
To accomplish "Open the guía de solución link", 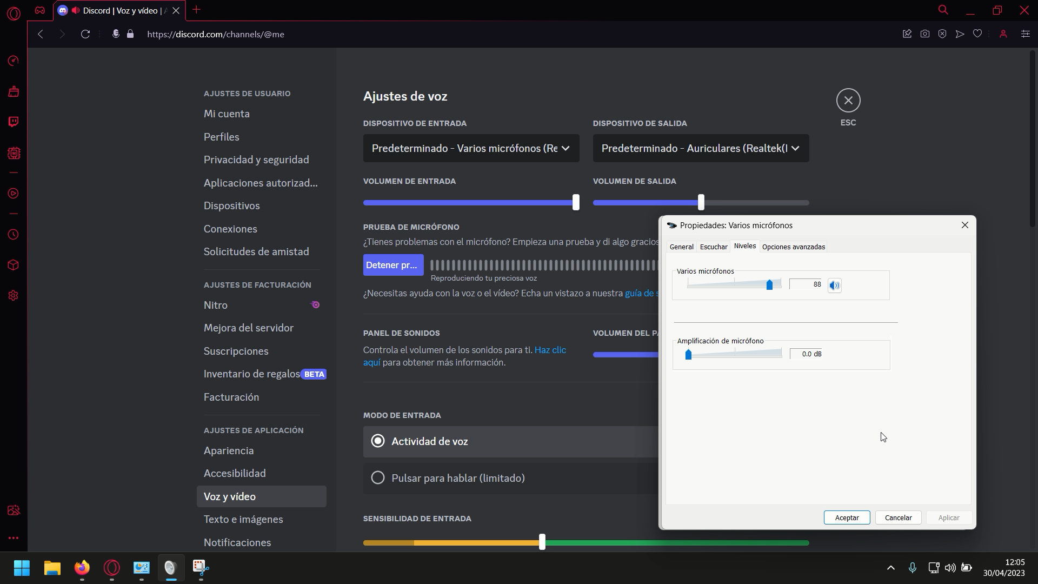I will click(642, 293).
